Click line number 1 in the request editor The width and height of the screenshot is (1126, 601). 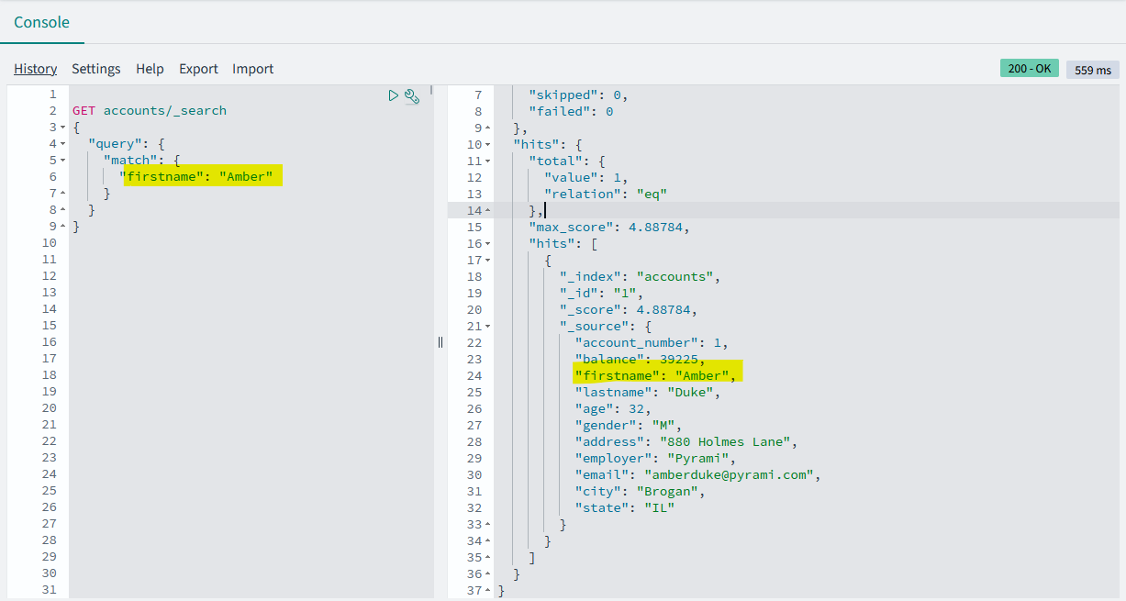[52, 95]
